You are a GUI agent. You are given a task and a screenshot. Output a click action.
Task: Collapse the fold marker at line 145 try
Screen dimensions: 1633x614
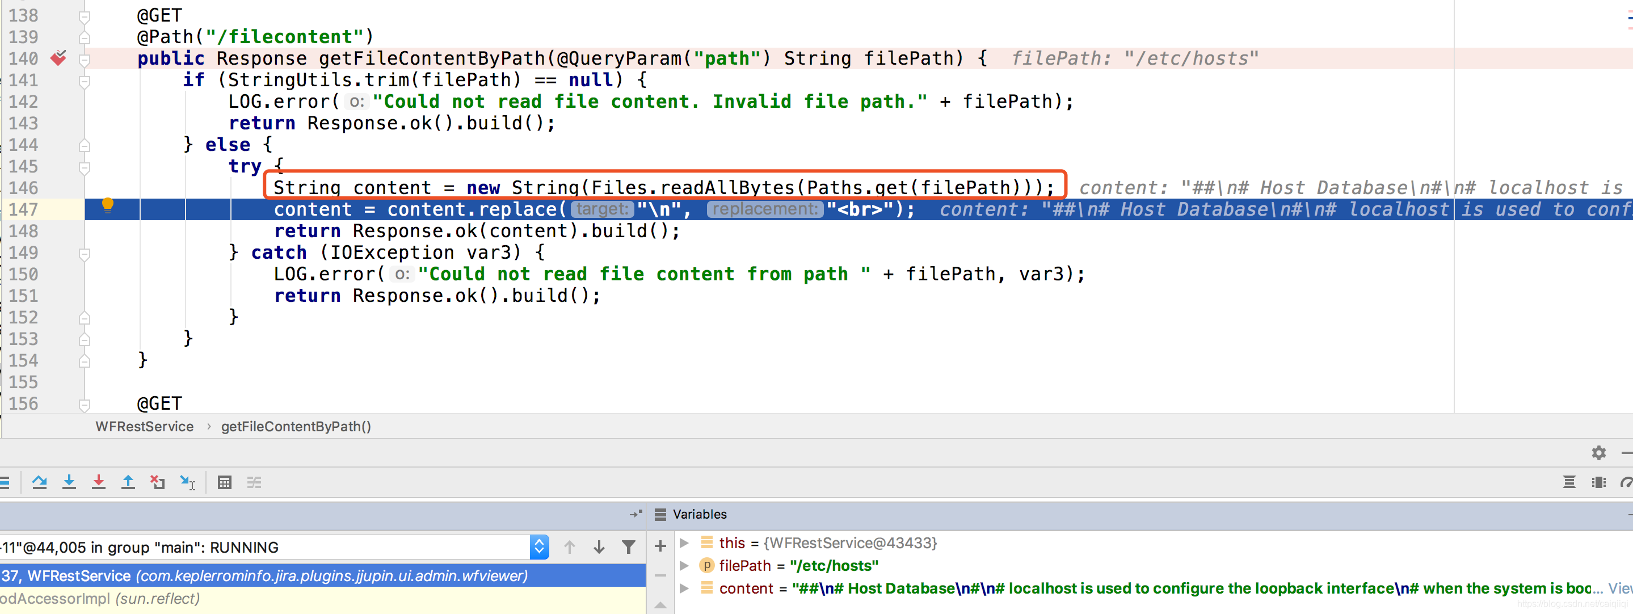[x=85, y=167]
